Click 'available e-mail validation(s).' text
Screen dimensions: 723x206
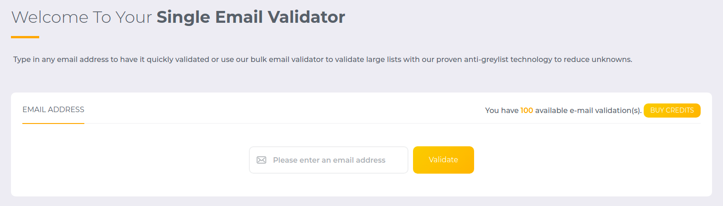click(588, 110)
